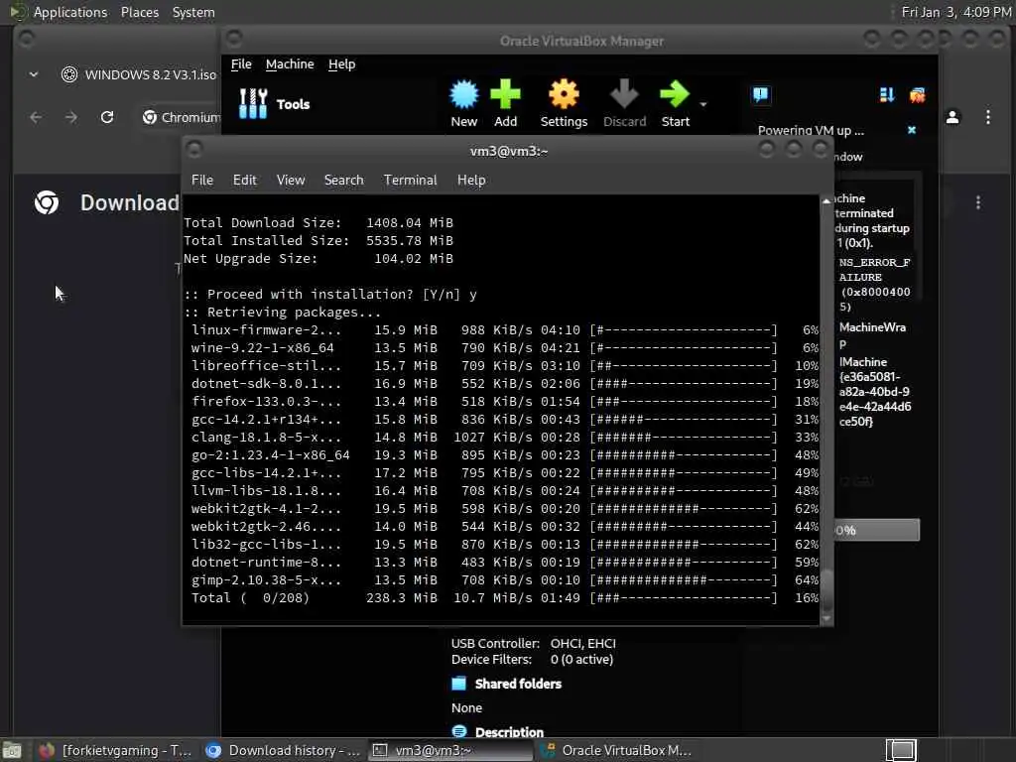Screen dimensions: 1016x762
Task: Open the Applications menu in top panel
Action: tap(70, 12)
